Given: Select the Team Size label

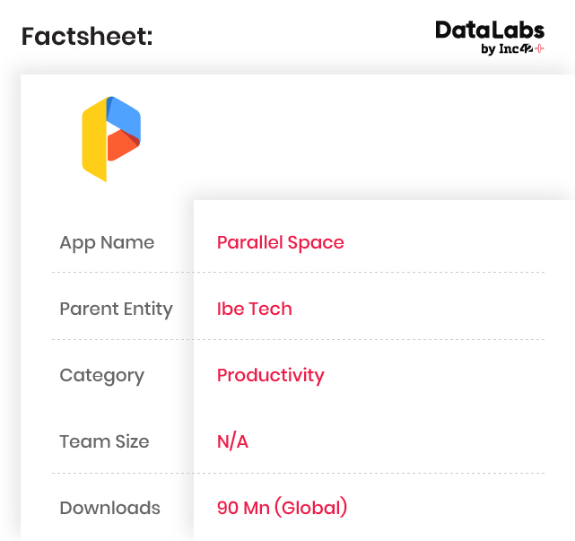Looking at the screenshot, I should [x=104, y=441].
